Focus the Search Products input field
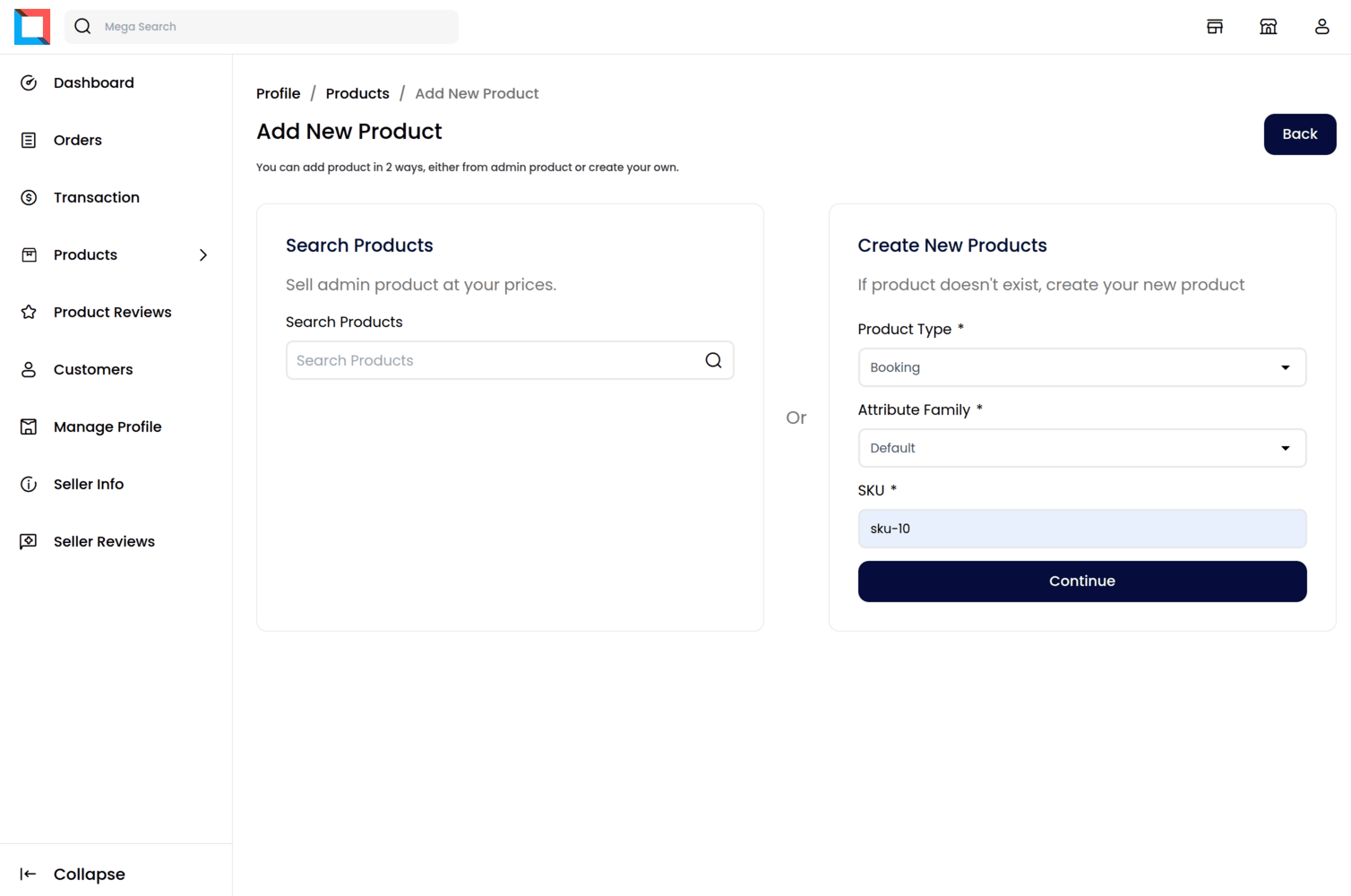The width and height of the screenshot is (1351, 896). click(x=510, y=360)
